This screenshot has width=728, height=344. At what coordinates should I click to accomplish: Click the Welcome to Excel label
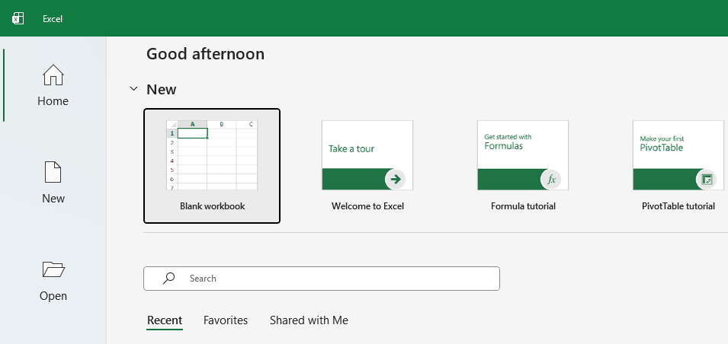[x=367, y=206]
